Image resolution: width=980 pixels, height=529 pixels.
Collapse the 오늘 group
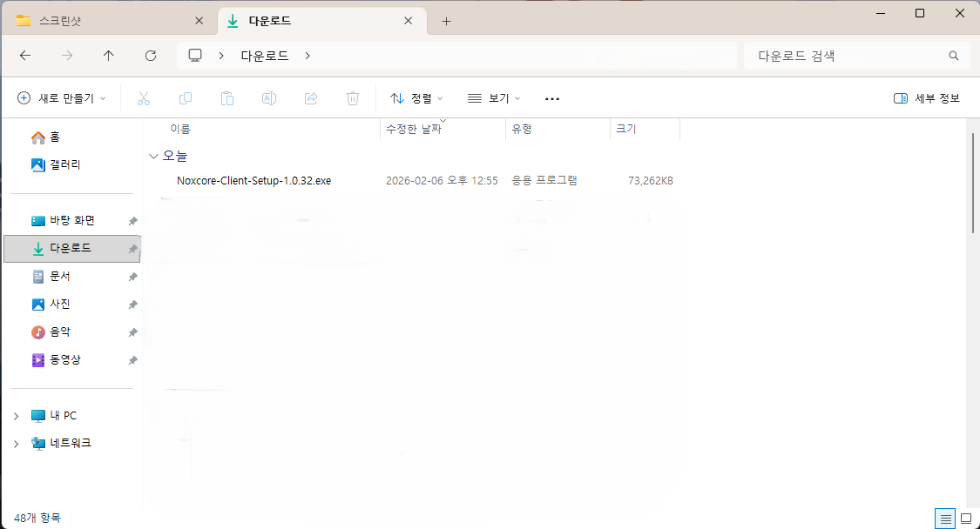point(154,157)
